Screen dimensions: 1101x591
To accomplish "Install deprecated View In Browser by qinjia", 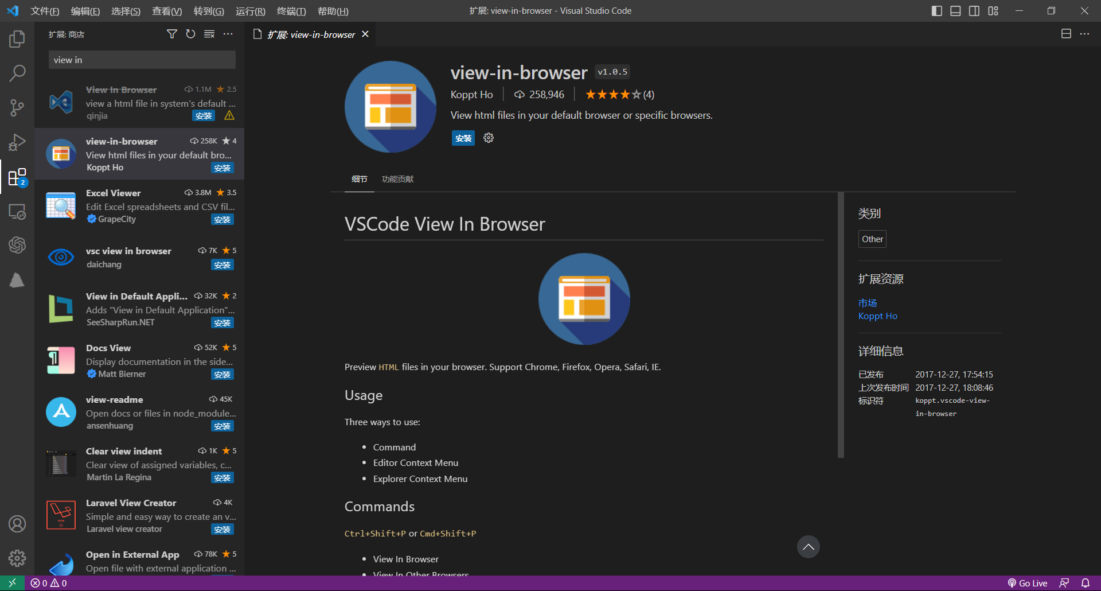I will click(204, 116).
